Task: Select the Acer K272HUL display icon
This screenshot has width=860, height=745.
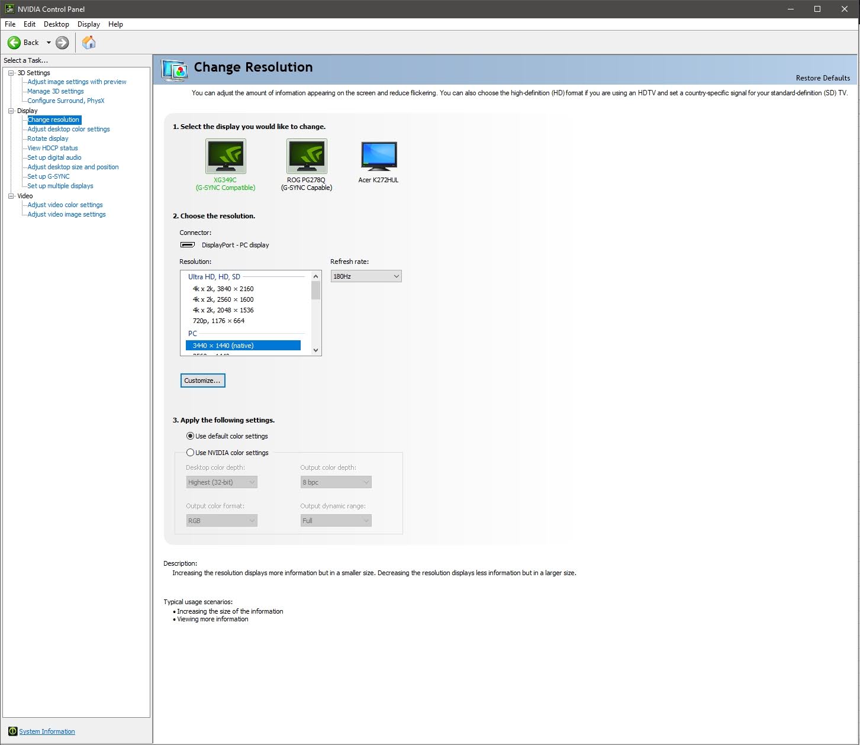Action: [x=379, y=156]
